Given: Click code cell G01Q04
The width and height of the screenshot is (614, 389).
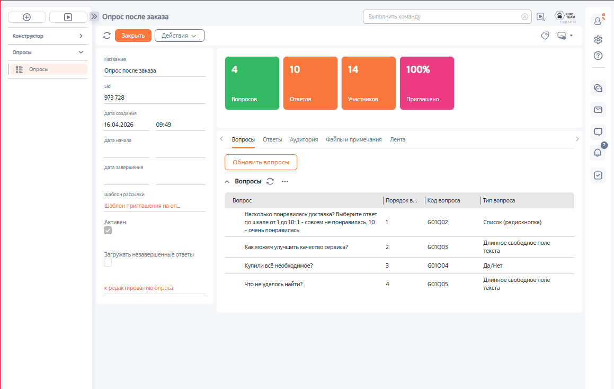Looking at the screenshot, I should (x=438, y=266).
